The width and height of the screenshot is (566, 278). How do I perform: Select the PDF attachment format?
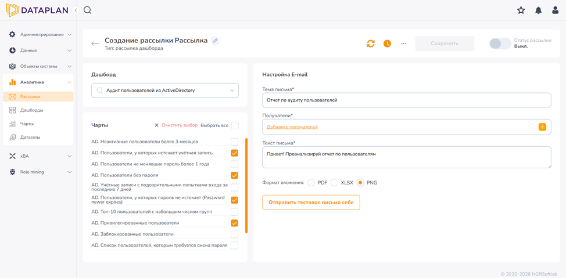tap(311, 182)
